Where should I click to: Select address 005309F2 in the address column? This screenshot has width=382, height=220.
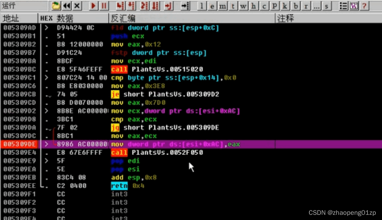tap(20, 202)
